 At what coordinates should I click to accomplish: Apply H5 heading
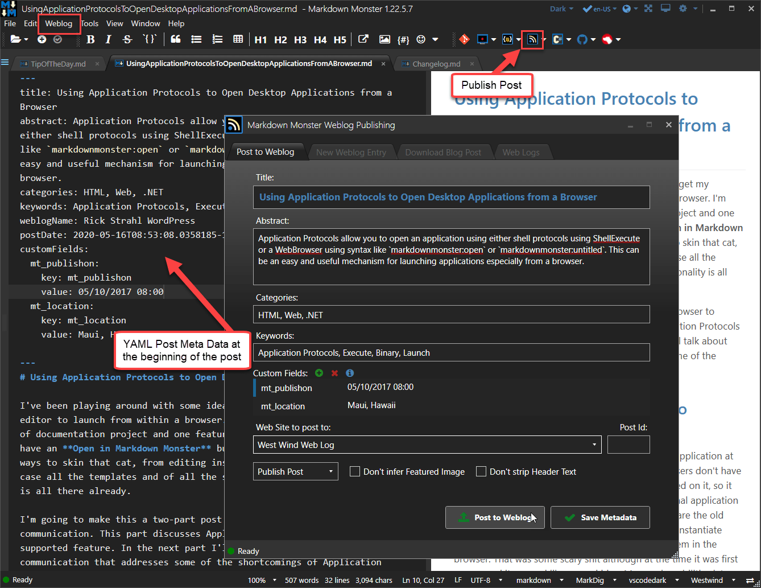point(340,39)
